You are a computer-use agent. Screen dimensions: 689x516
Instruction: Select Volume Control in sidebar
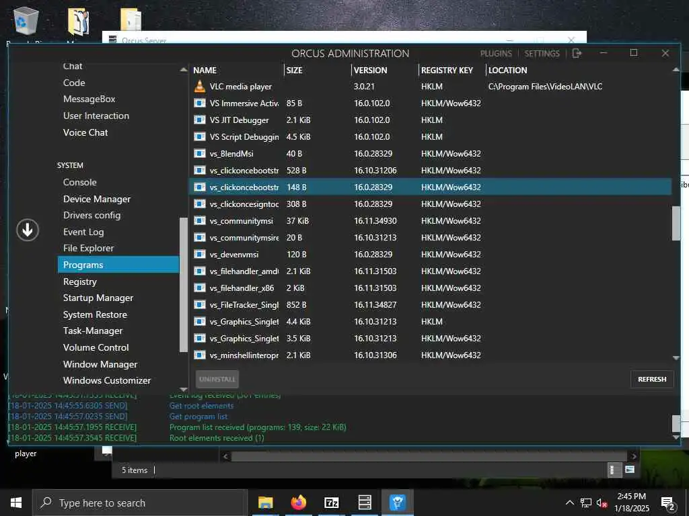96,347
